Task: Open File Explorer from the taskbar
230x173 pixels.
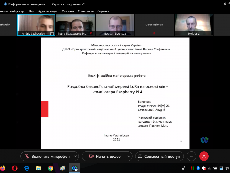Action: click(x=39, y=168)
